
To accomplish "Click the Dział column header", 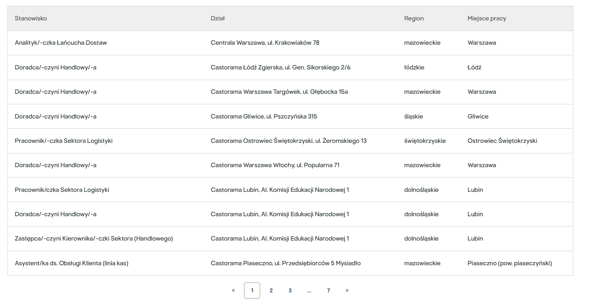I will point(218,18).
